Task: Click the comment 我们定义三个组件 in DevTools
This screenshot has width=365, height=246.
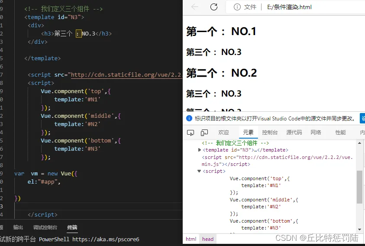Action: coord(236,143)
